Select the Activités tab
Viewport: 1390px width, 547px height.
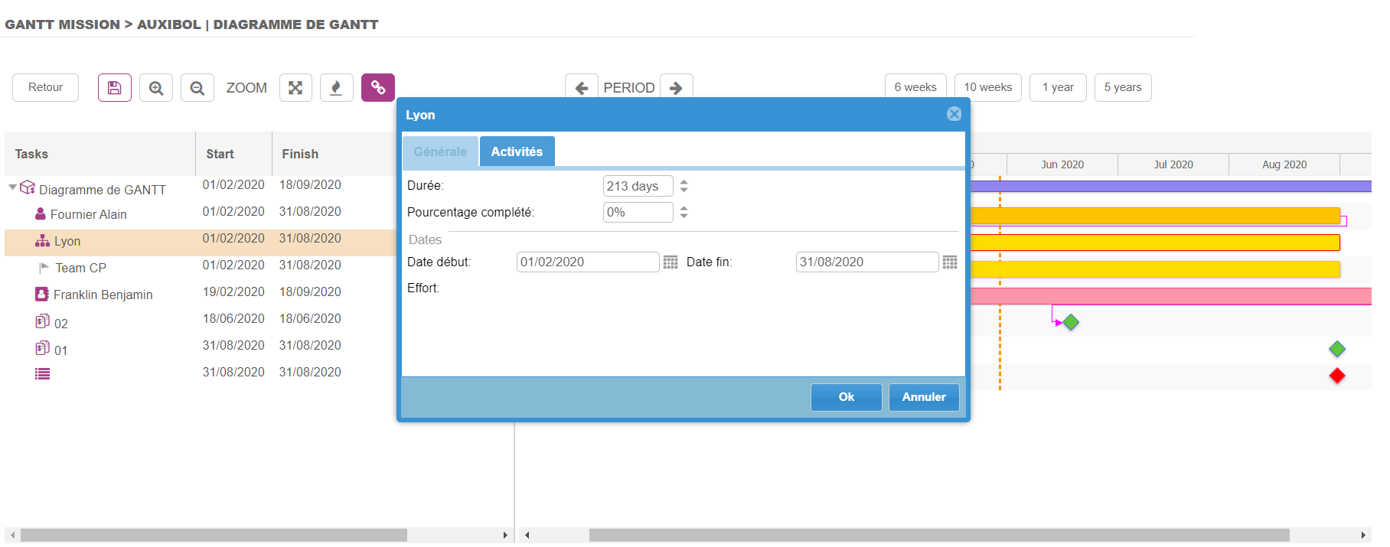point(517,151)
